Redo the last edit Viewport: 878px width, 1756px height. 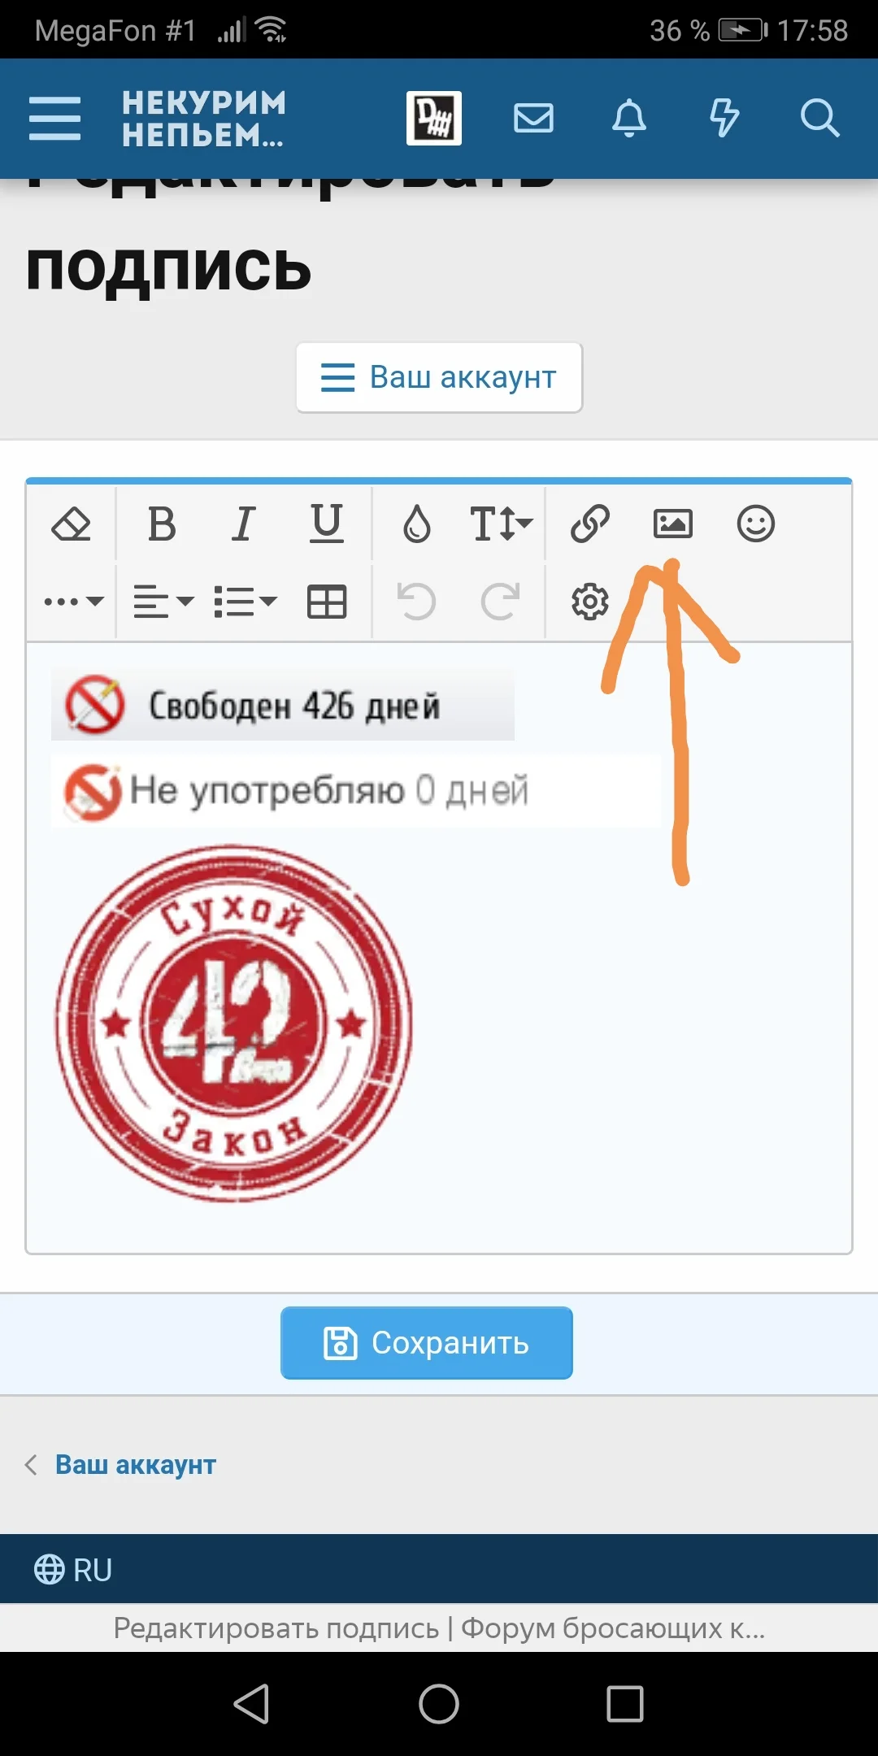(x=501, y=602)
